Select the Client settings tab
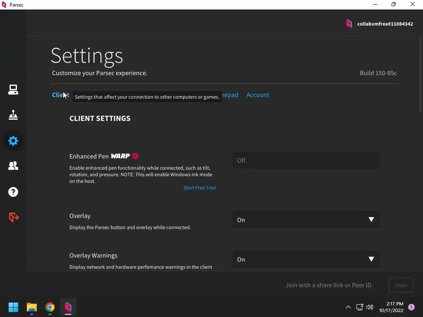 tap(57, 95)
